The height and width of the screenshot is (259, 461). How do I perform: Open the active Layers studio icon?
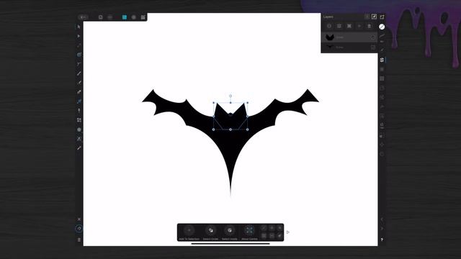(x=382, y=60)
